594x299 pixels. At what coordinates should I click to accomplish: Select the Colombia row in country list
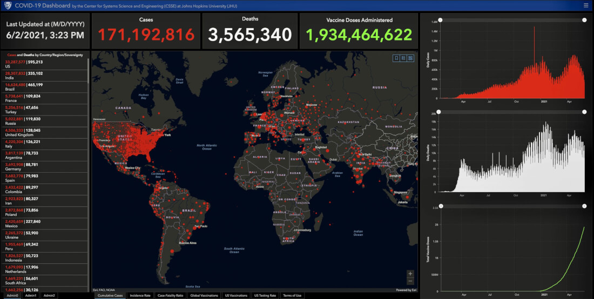pyautogui.click(x=45, y=189)
